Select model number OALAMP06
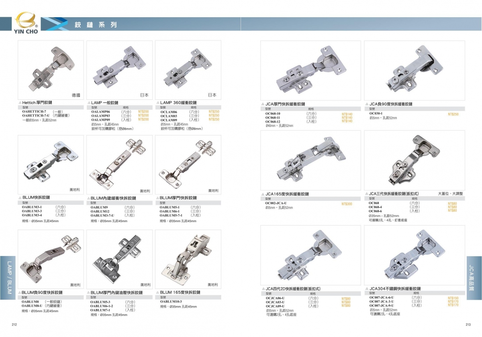This screenshot has width=482, height=337. click(100, 112)
